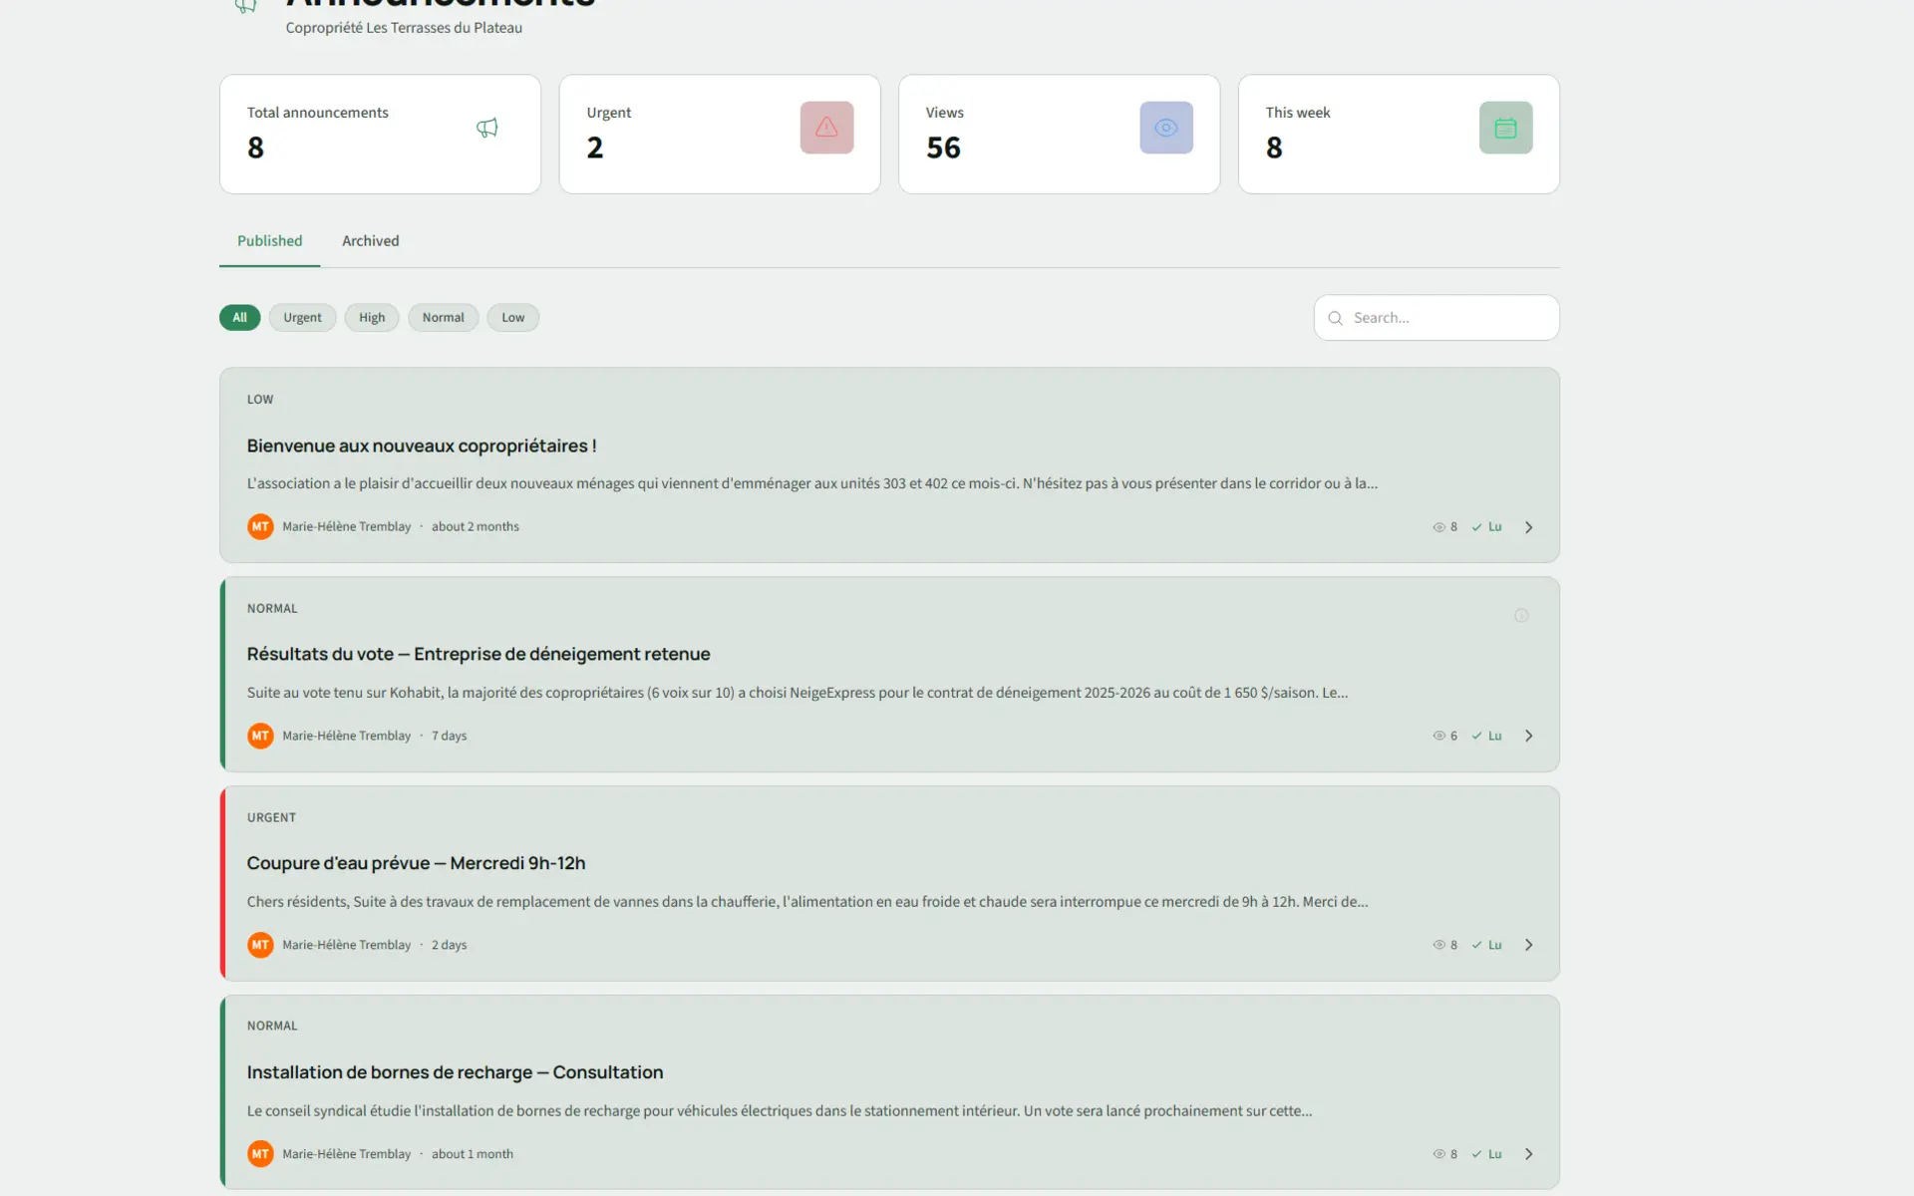The image size is (1914, 1196).
Task: Expand the Installation de bornes de recharge announcement
Action: point(1528,1153)
